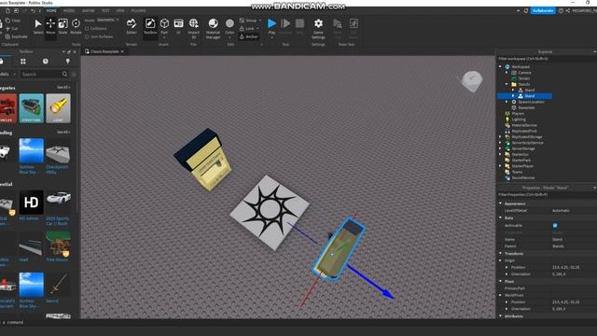Image resolution: width=597 pixels, height=336 pixels.
Task: Switch to the AVATAR ribbon tab
Action: tap(89, 10)
